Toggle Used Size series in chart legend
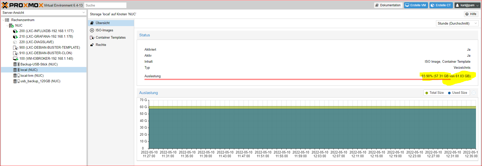Screen dimensions: 482x166 [x=457, y=93]
